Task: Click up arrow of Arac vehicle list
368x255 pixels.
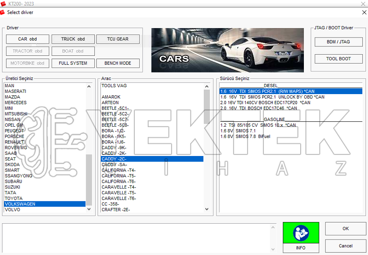Action: [x=207, y=86]
